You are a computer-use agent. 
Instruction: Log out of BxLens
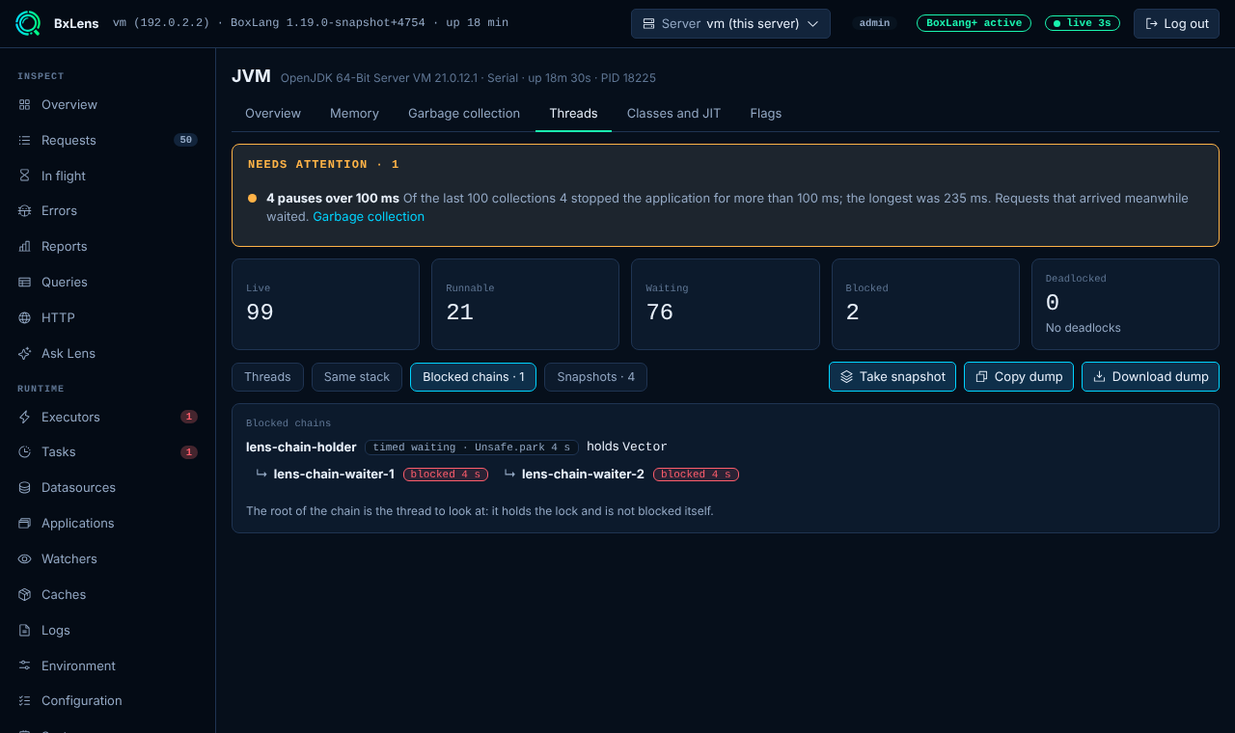tap(1176, 23)
